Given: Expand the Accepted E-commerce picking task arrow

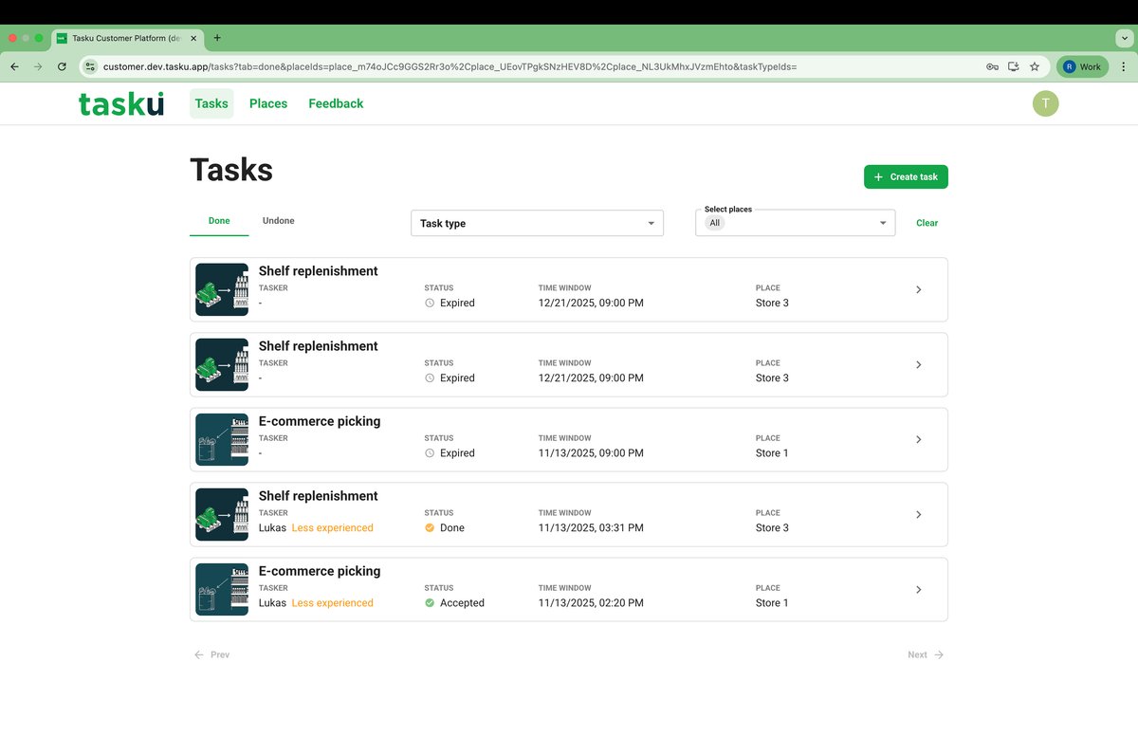Looking at the screenshot, I should coord(918,590).
